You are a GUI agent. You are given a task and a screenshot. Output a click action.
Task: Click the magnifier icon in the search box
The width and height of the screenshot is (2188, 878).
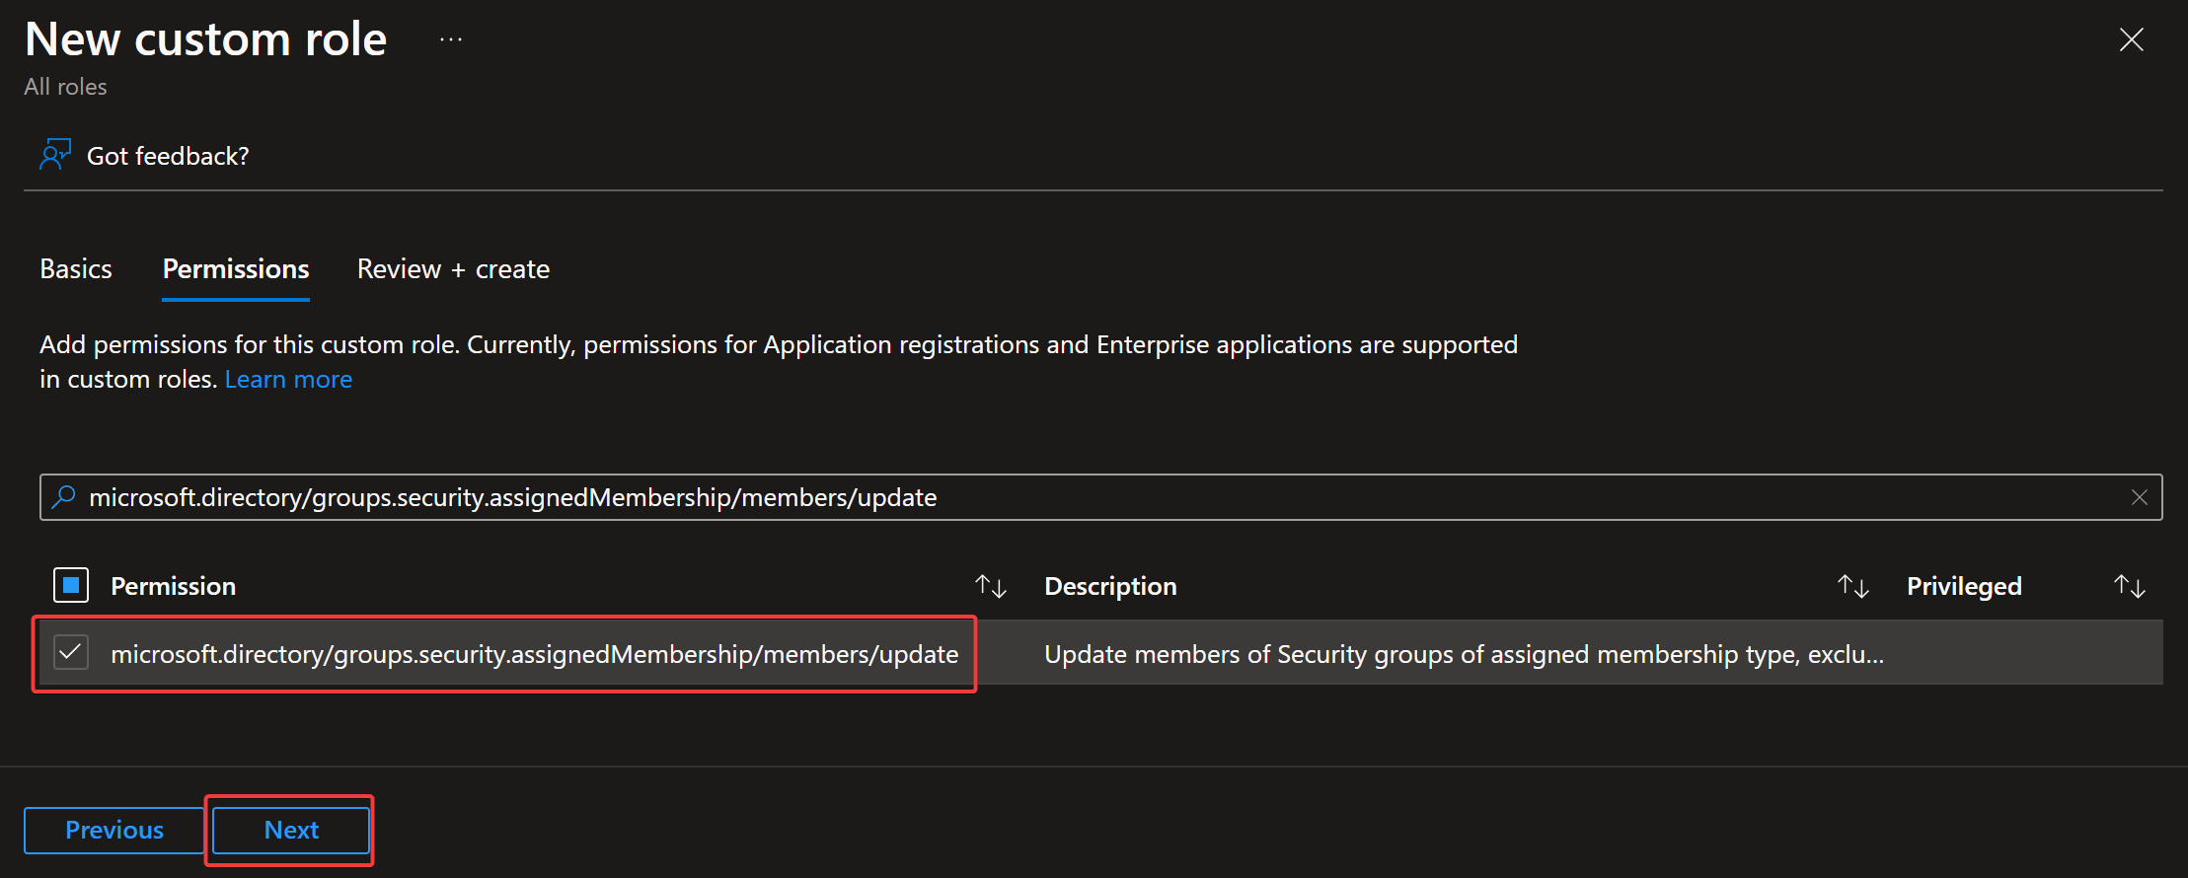point(64,497)
